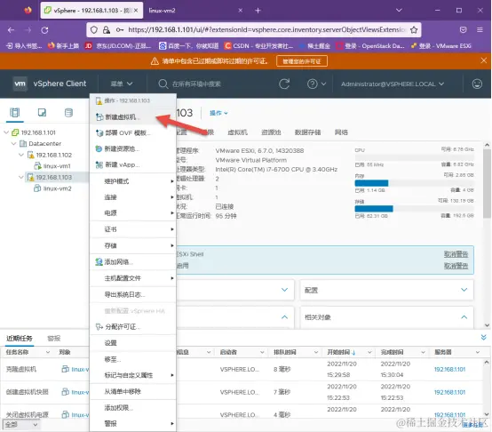Screen dimensions: 492x432
Task: Open Tags and Custom Attributes submenu
Action: [x=132, y=375]
